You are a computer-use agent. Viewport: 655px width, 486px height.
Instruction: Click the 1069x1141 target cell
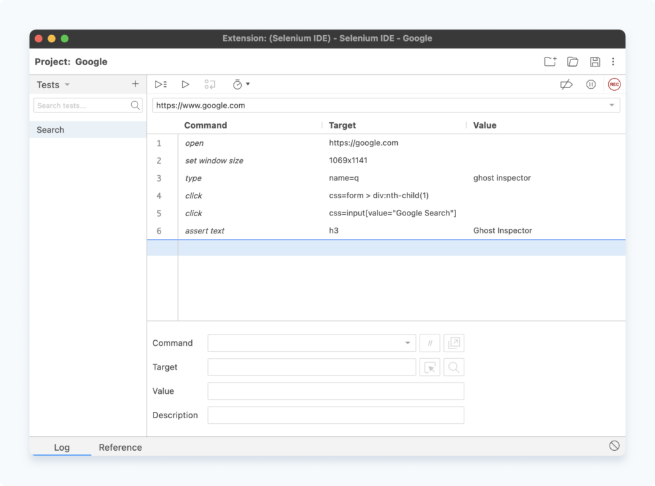click(348, 161)
